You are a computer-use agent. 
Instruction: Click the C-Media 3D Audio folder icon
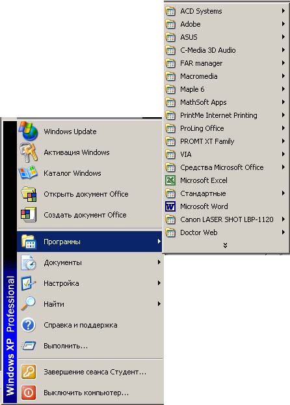coord(170,50)
